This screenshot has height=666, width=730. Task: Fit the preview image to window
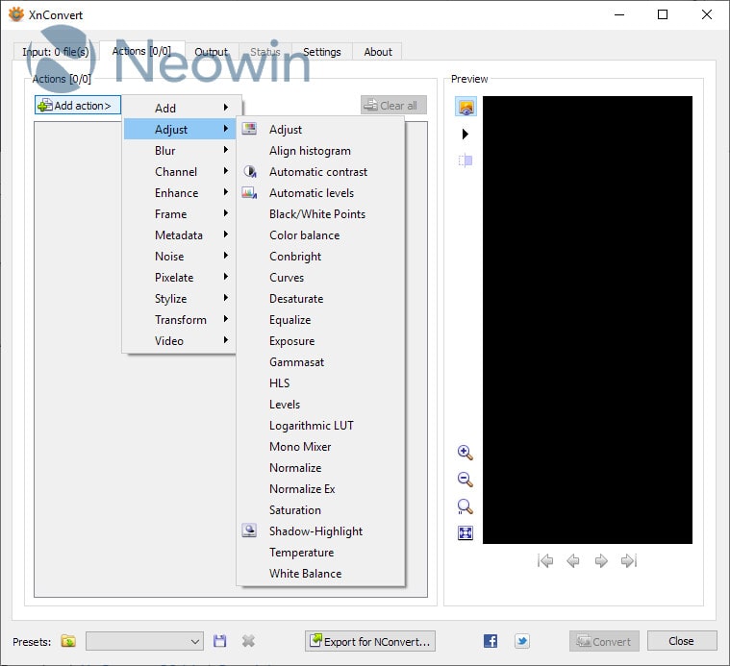tap(466, 532)
